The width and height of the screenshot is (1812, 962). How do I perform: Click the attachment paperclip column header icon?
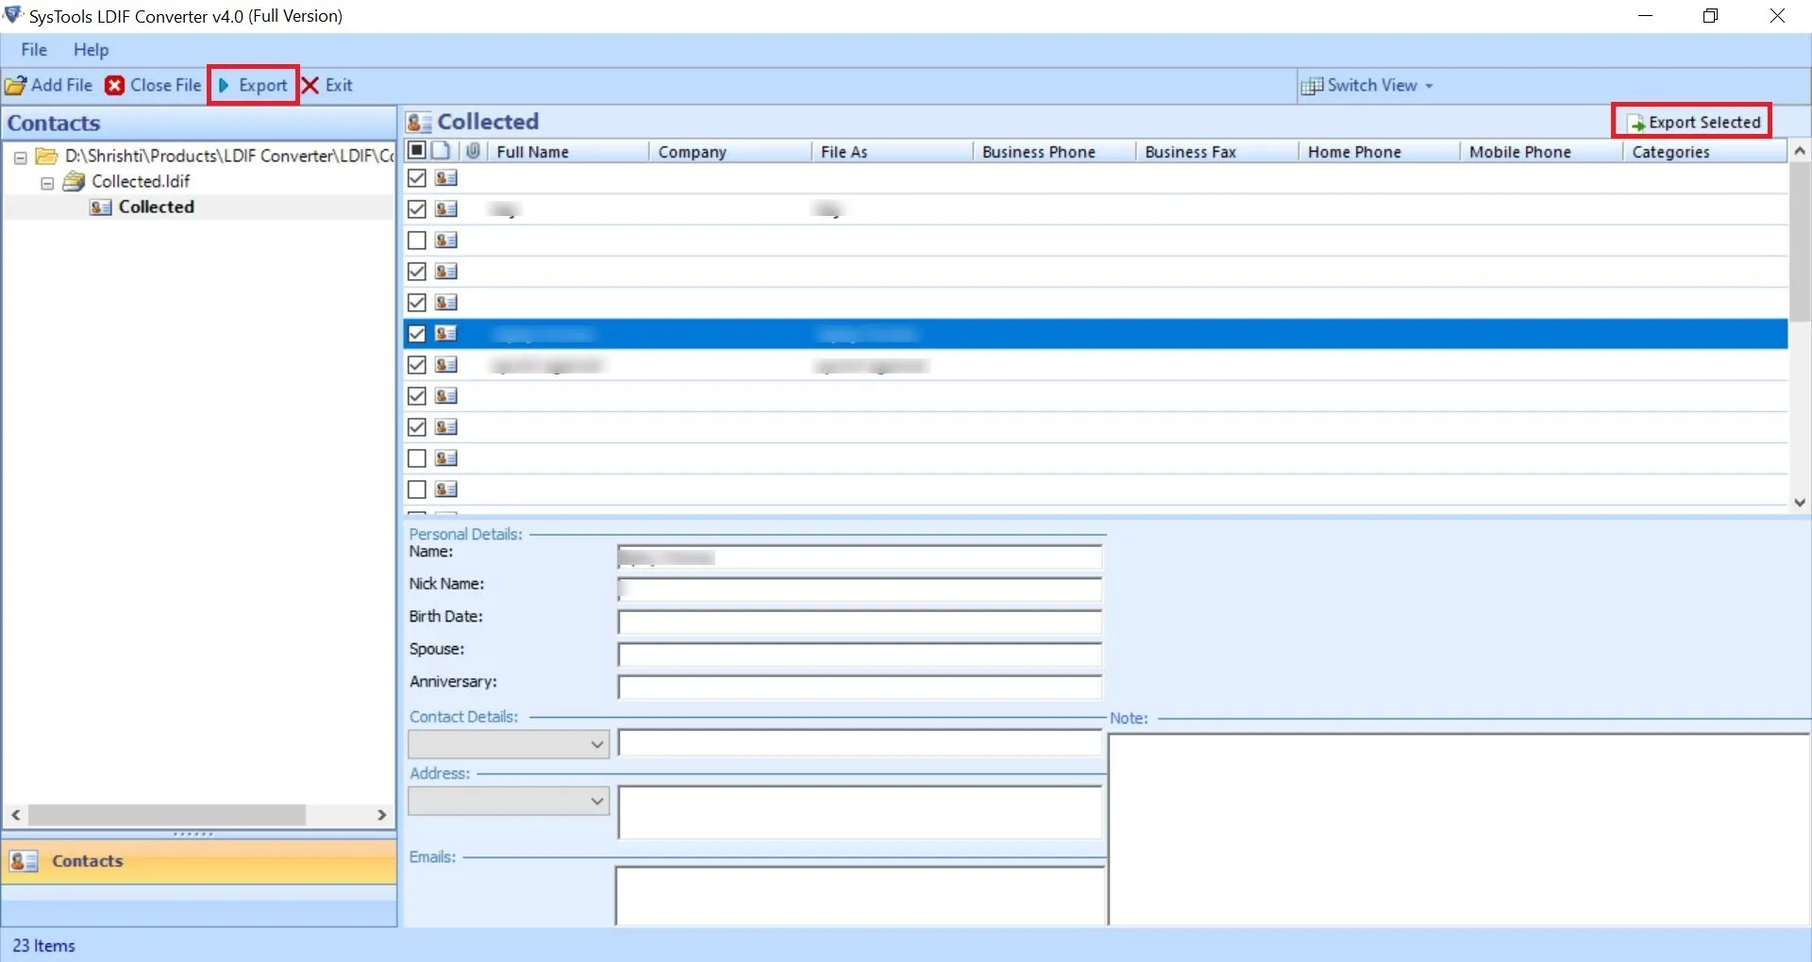pos(474,150)
